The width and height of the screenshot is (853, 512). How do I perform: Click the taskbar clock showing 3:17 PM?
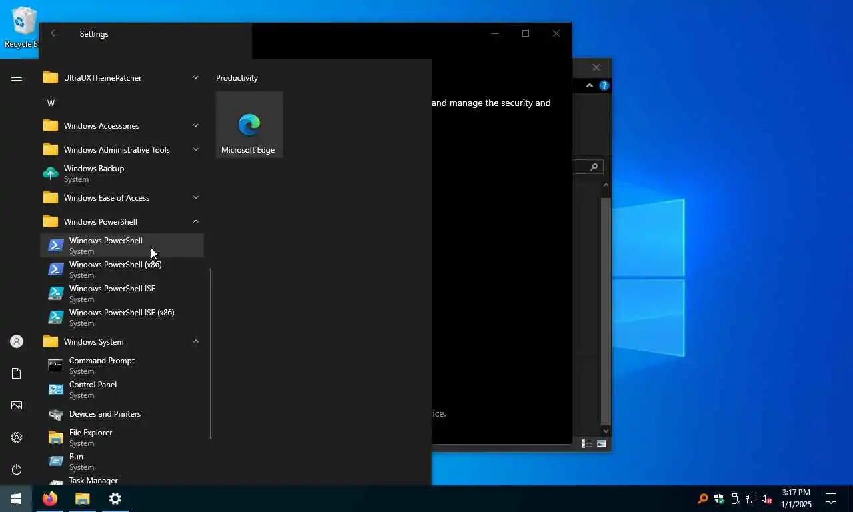pyautogui.click(x=796, y=499)
